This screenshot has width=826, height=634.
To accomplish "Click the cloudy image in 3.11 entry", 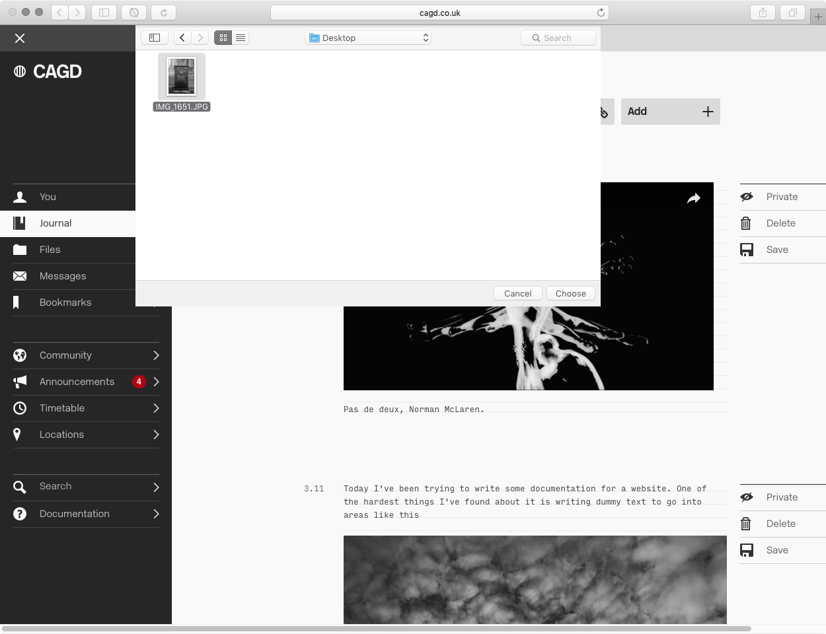I will pos(535,579).
